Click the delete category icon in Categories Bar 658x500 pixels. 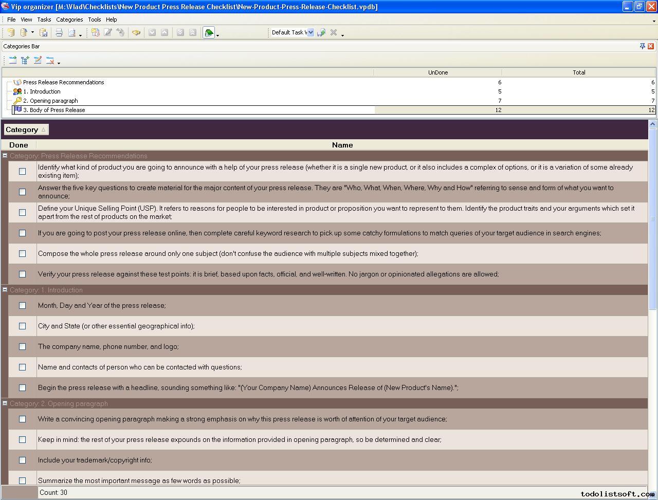point(50,60)
